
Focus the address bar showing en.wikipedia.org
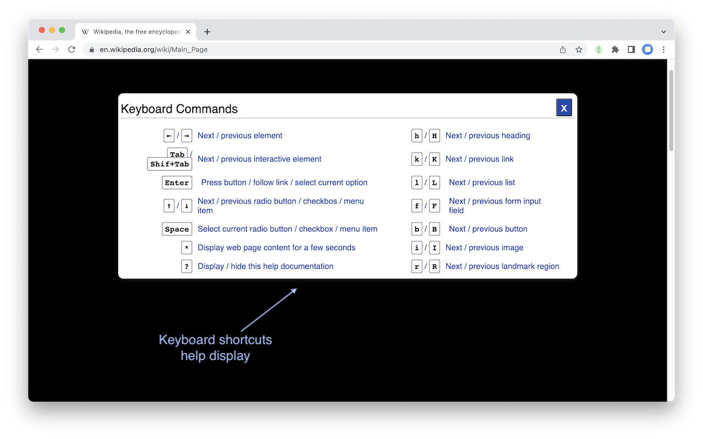pos(335,49)
